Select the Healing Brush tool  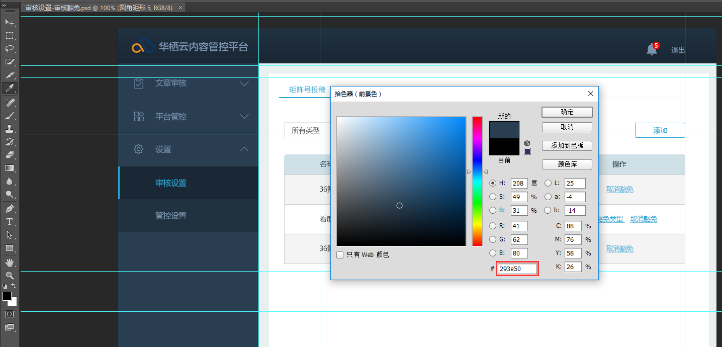10,102
